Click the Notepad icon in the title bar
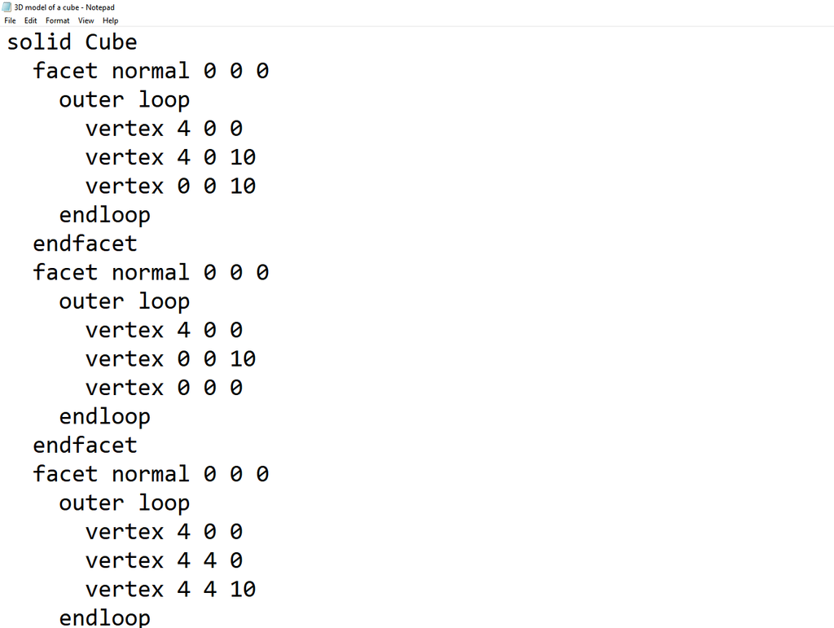 click(x=8, y=7)
